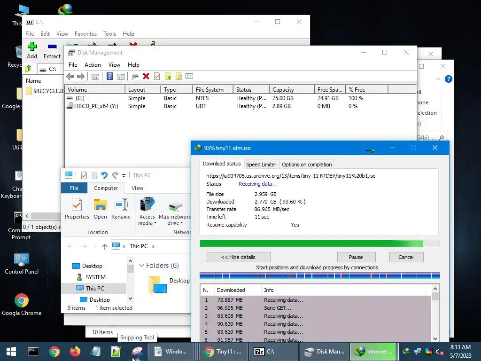481x361 pixels.
Task: Click the red X delete icon in Disk Management
Action: (x=146, y=77)
